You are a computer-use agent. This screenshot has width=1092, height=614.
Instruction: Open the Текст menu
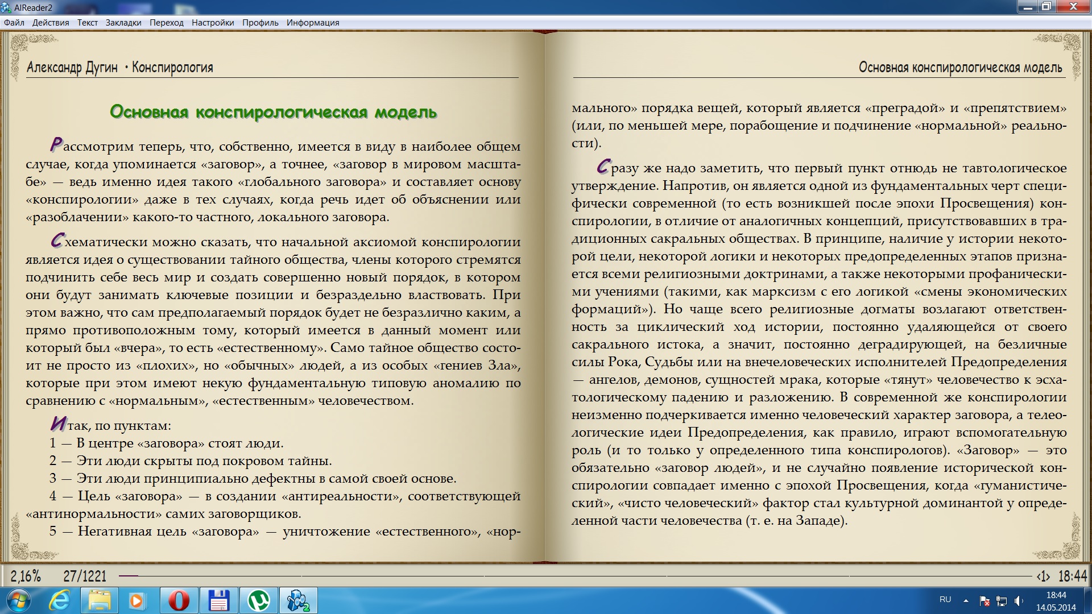tap(88, 23)
